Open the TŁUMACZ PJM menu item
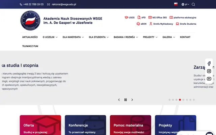216x135 pixels. [x=30, y=46]
